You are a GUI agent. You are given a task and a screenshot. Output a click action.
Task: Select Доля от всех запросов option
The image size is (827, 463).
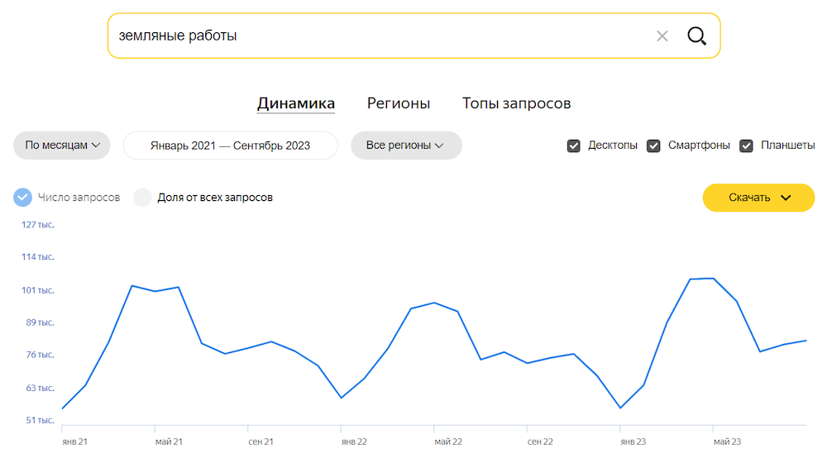point(143,198)
